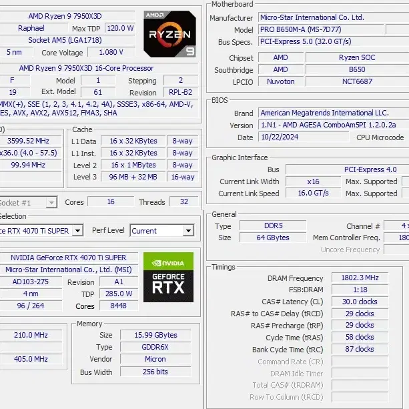Click the GPU Revision A1 value
409x409 pixels.
pyautogui.click(x=119, y=282)
